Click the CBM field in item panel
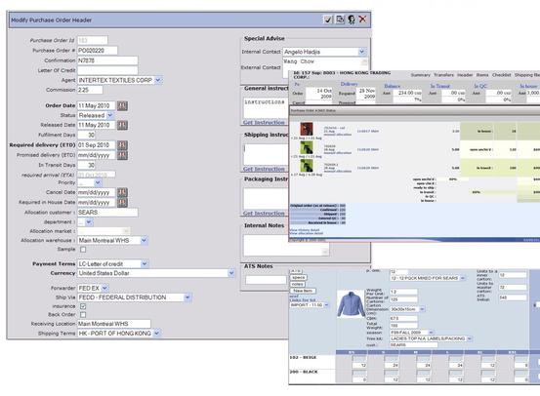Screen dimensions: 540x396 click(403, 319)
